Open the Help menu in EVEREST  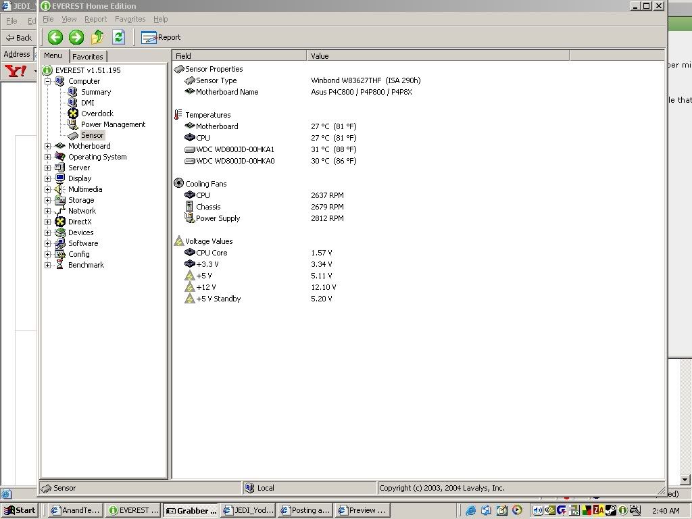pos(161,19)
